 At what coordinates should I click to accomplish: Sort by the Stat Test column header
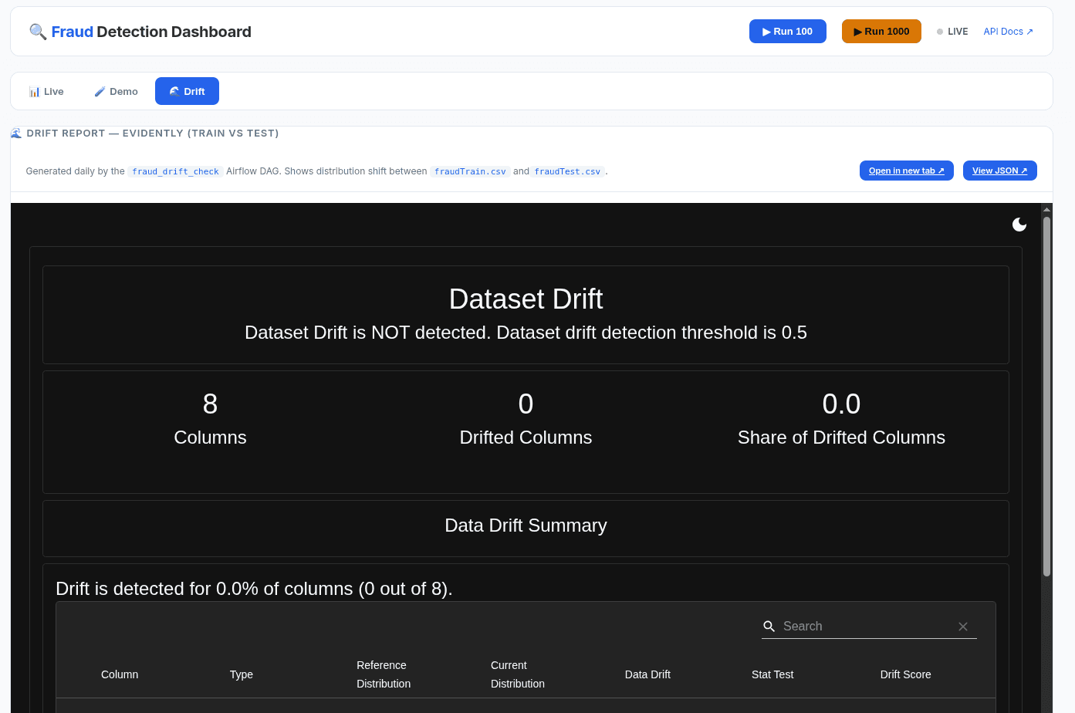coord(772,674)
